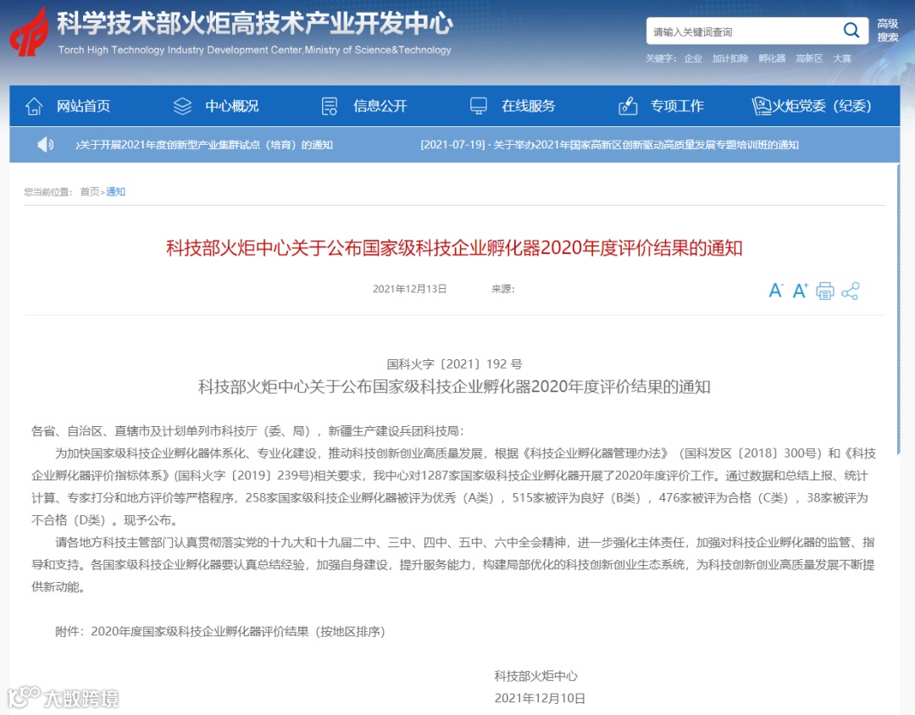The height and width of the screenshot is (715, 915).
Task: Click the layers icon beside 中心概况
Action: click(x=182, y=106)
